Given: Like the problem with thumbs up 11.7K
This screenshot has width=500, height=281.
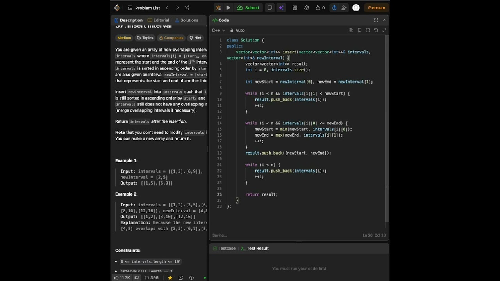Looking at the screenshot, I should click(122, 278).
